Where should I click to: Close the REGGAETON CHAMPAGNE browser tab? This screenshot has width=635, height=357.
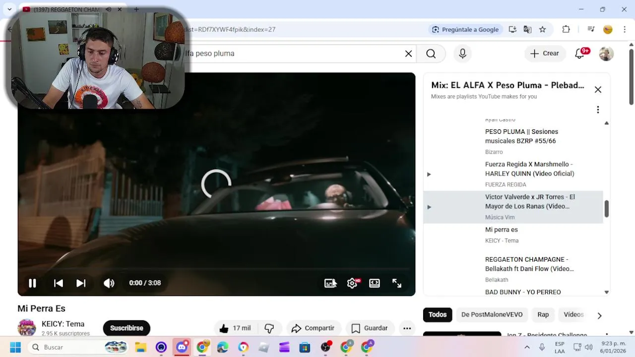coord(120,9)
